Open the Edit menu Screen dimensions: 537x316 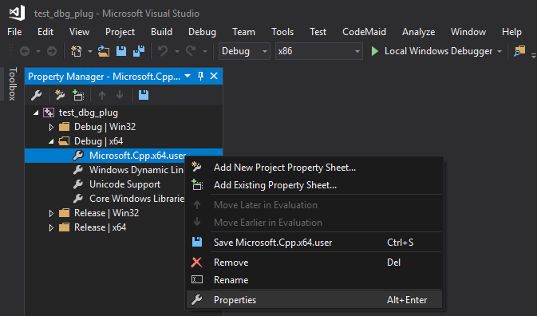45,32
